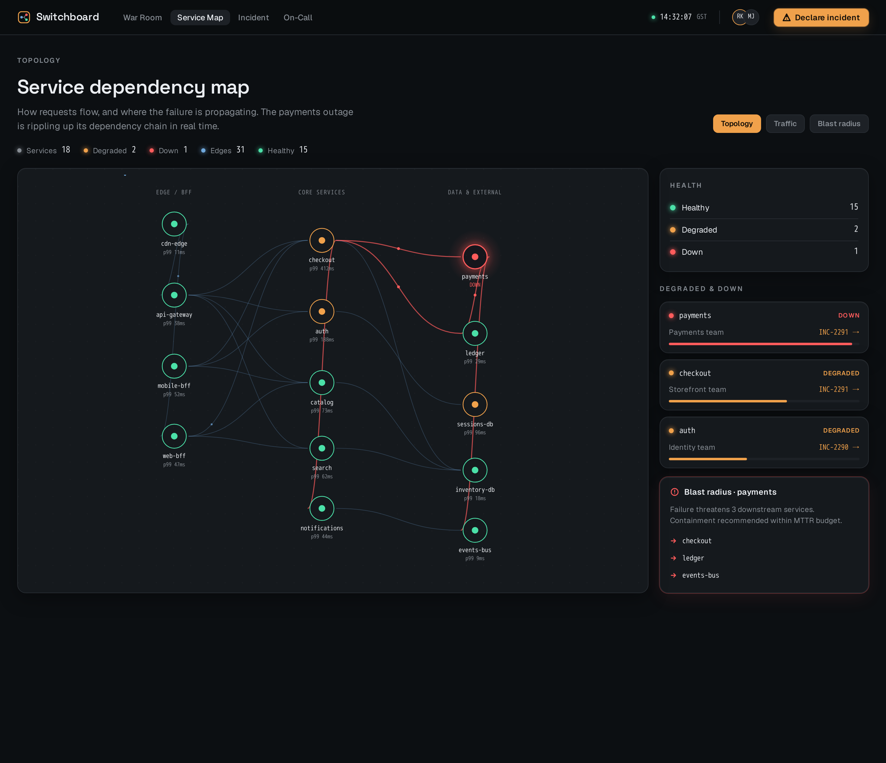Click the Identity team label
Image resolution: width=886 pixels, height=763 pixels.
(x=692, y=447)
